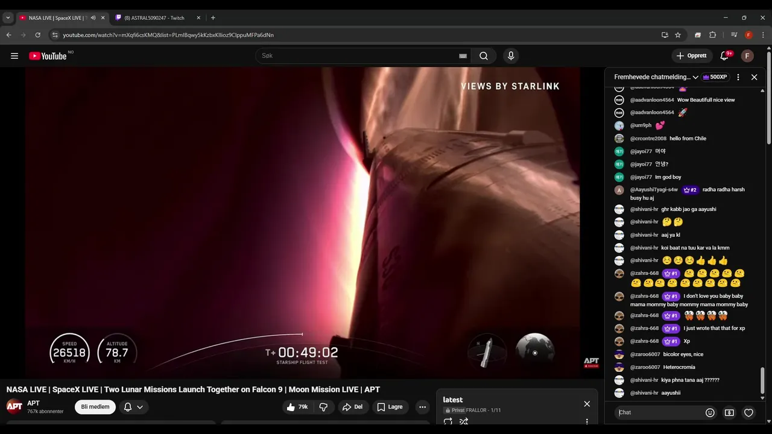
Task: Open a new browser tab
Action: coord(213,18)
